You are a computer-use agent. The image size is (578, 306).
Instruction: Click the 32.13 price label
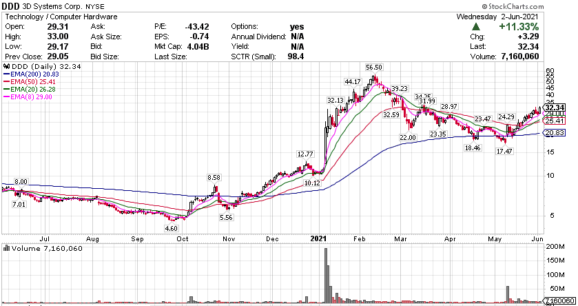tap(335, 100)
